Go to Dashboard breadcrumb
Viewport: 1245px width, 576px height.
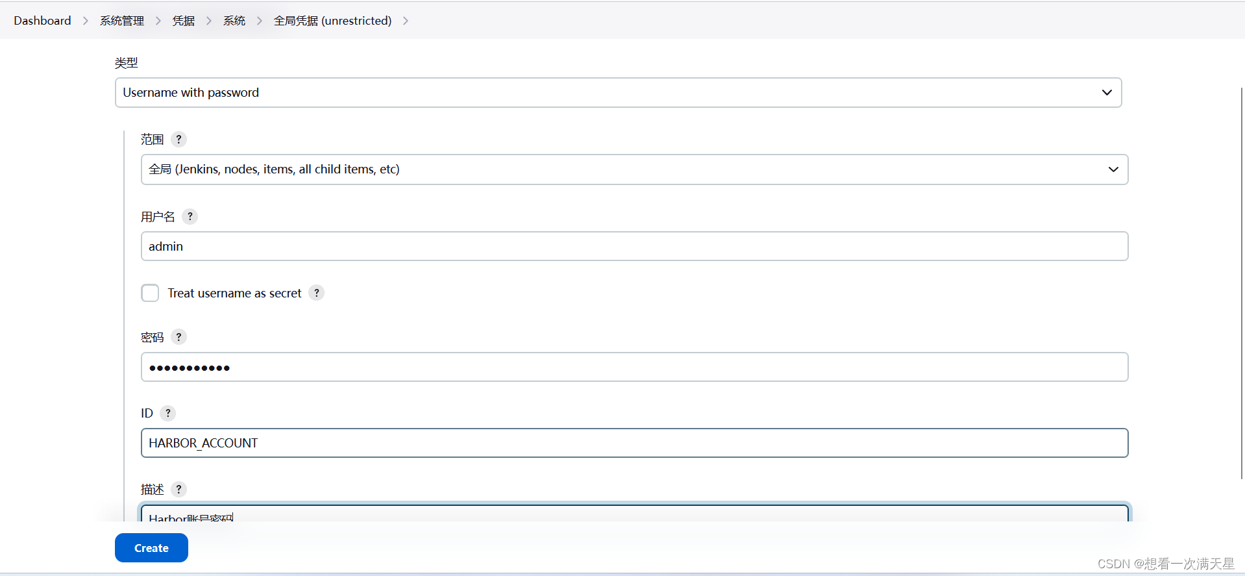(x=42, y=21)
